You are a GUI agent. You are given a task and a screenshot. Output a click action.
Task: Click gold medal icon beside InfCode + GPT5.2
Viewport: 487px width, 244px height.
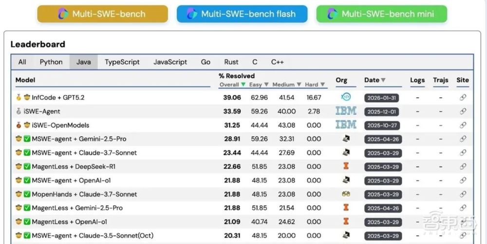[19, 97]
